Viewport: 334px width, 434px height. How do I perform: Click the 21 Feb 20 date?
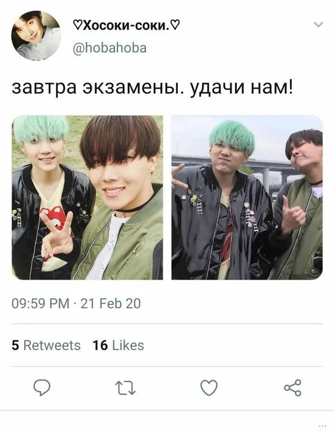pos(111,303)
